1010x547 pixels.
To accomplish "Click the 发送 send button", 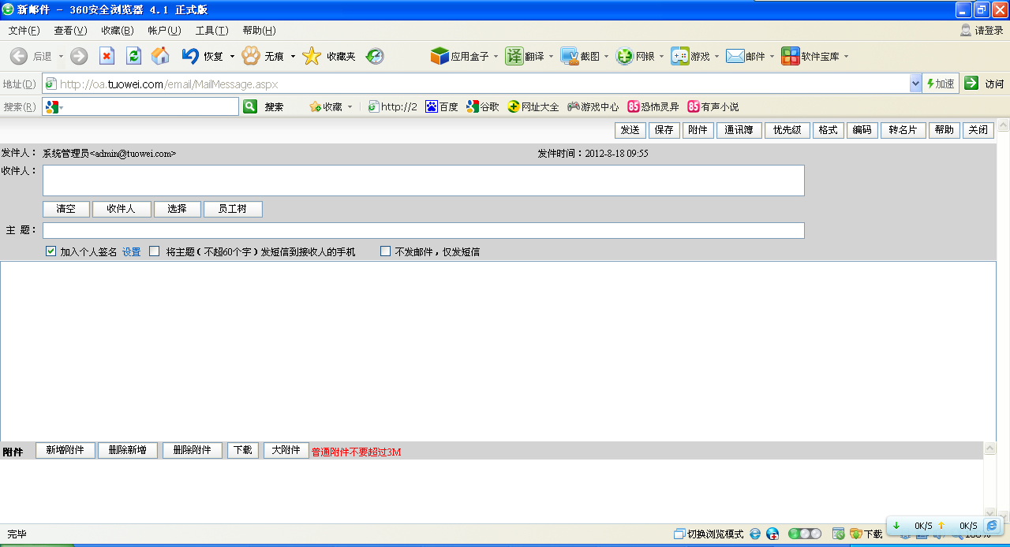I will pos(630,130).
